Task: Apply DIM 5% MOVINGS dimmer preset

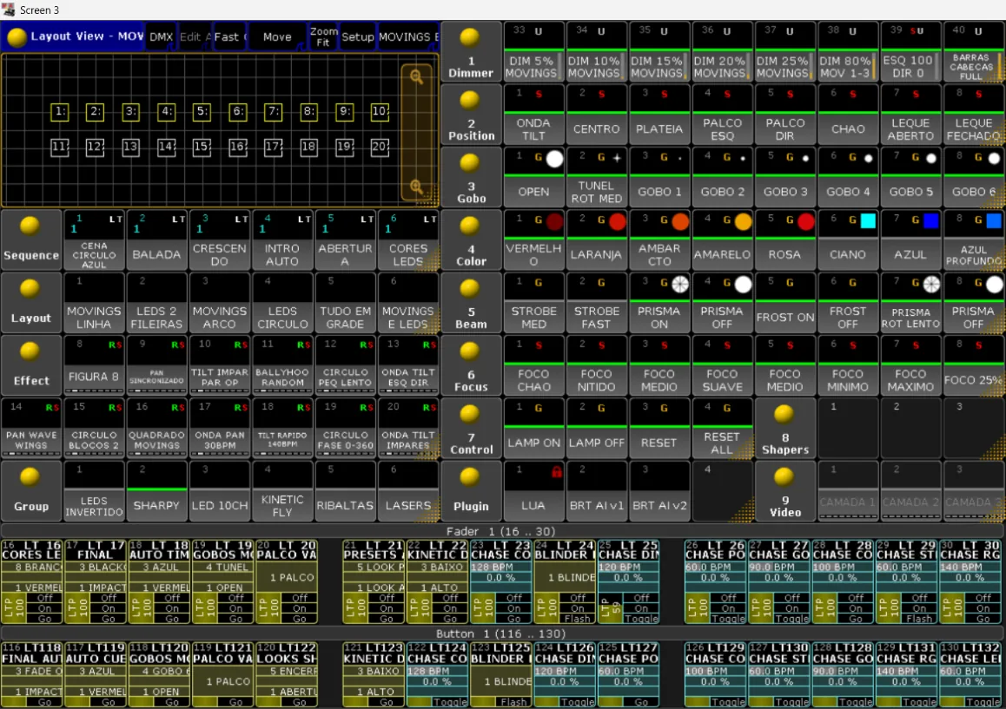Action: (533, 51)
